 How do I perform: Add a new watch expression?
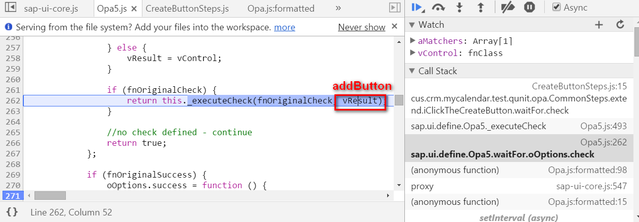(599, 25)
